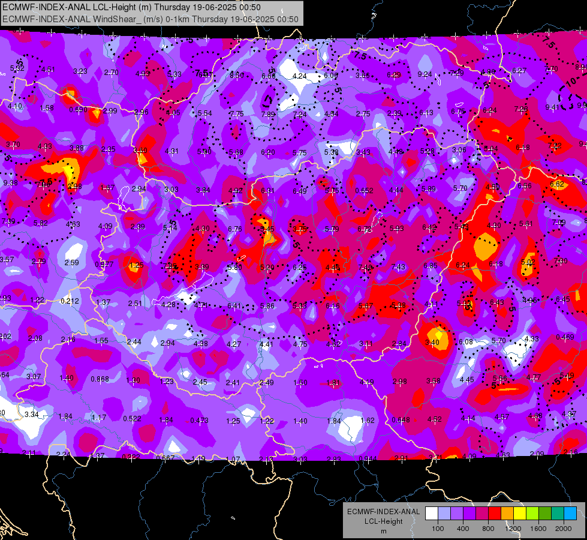Click the grid value 4.19

(366, 382)
